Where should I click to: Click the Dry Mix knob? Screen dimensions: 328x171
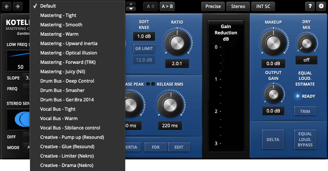pyautogui.click(x=307, y=43)
